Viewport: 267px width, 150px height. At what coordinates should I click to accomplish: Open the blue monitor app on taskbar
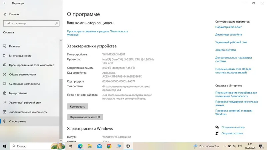119,146
